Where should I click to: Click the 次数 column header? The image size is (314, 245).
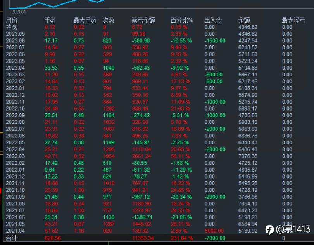tap(108, 20)
